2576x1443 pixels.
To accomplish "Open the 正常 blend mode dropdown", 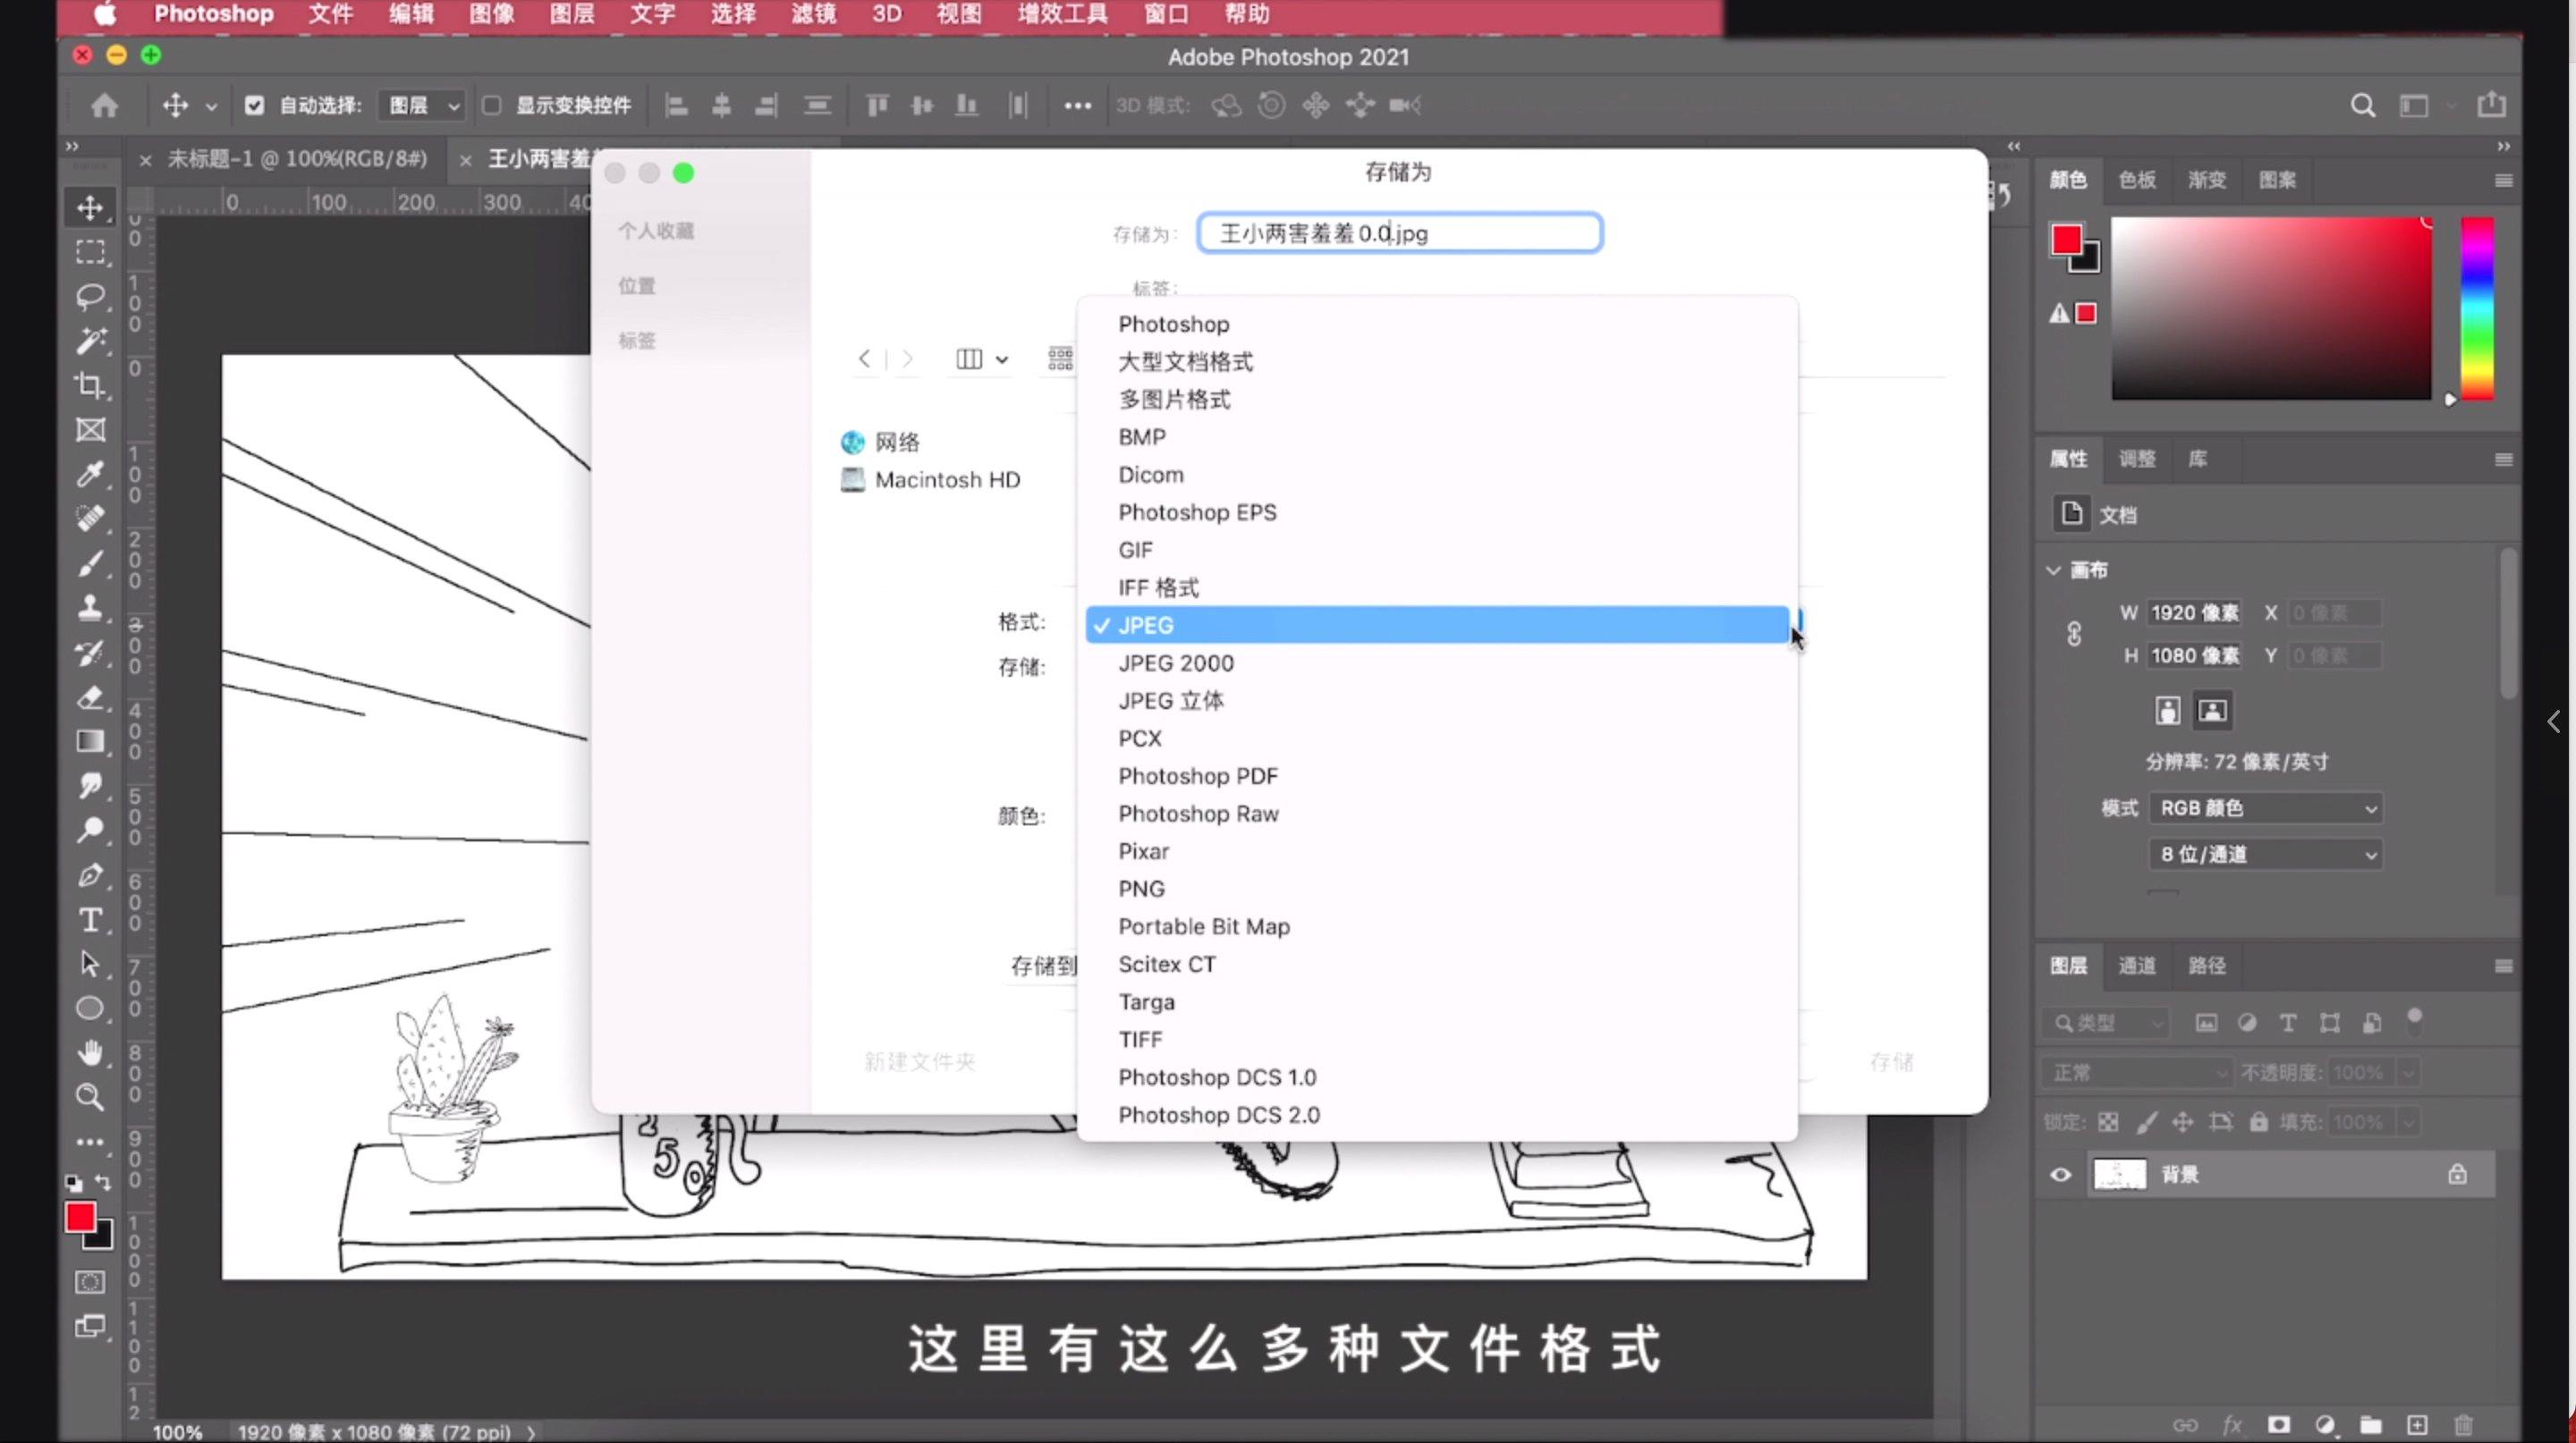I will (2137, 1071).
